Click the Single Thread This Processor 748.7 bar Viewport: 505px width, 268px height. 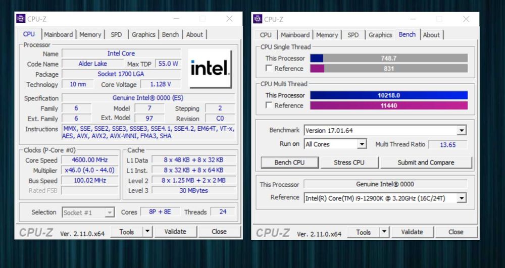389,58
